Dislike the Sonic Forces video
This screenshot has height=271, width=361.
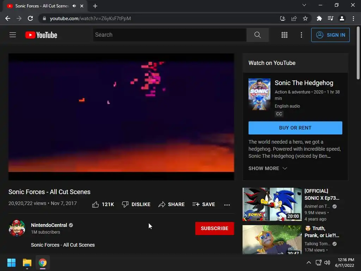136,204
